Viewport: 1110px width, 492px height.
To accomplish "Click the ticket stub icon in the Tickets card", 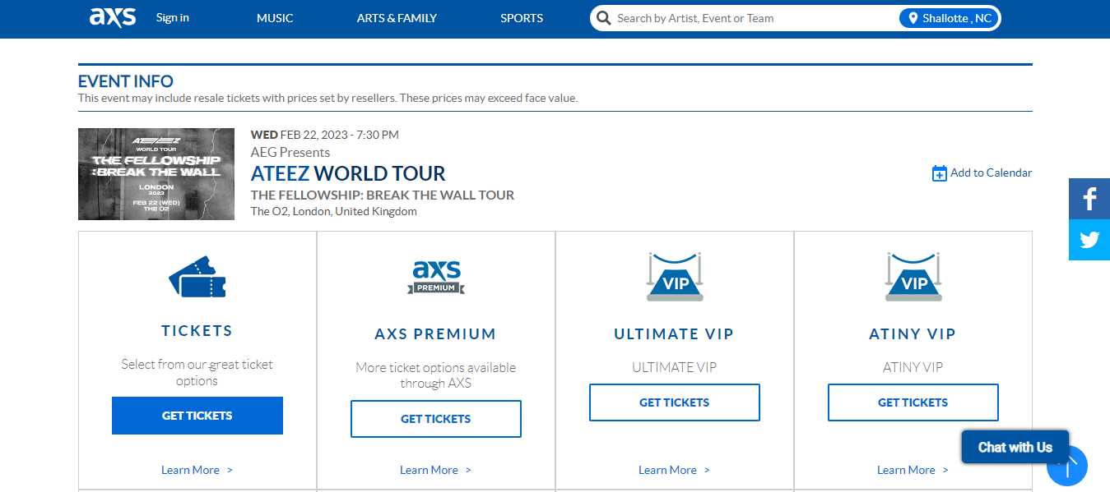I will tap(197, 278).
